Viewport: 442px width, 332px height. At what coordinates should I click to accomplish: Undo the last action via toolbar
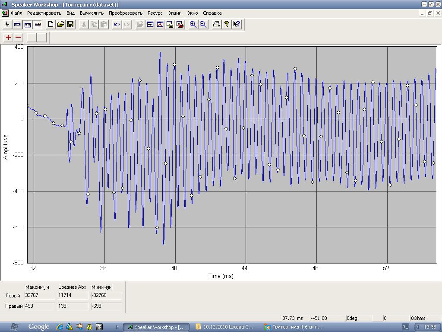(x=117, y=25)
